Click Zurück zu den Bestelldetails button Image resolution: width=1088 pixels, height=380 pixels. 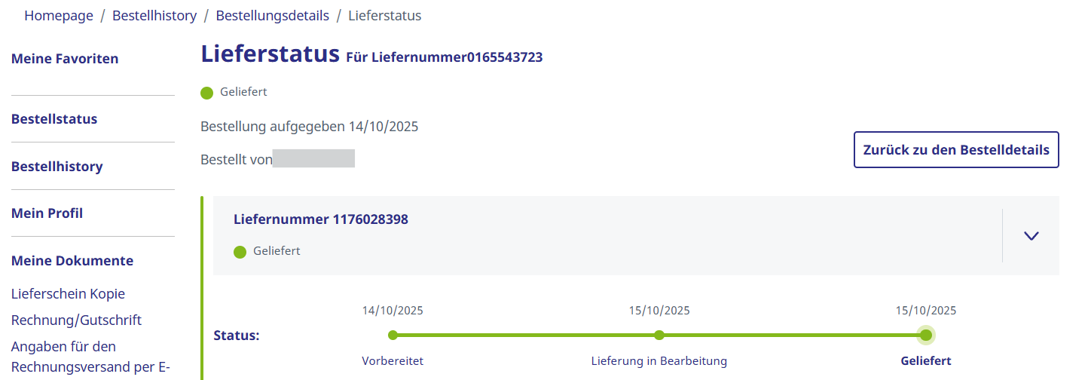pyautogui.click(x=955, y=150)
